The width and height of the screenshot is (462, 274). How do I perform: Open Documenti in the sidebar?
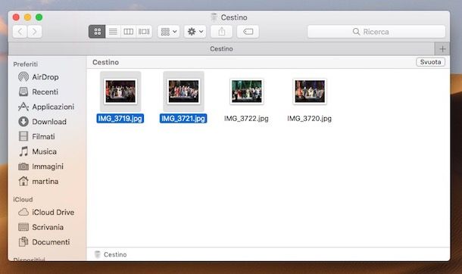[x=44, y=242]
